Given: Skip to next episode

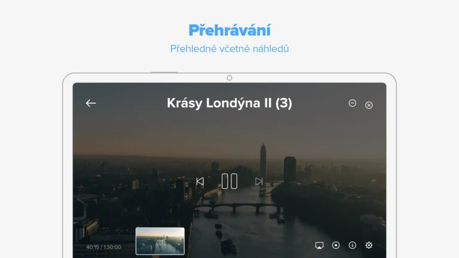Looking at the screenshot, I should (x=259, y=182).
